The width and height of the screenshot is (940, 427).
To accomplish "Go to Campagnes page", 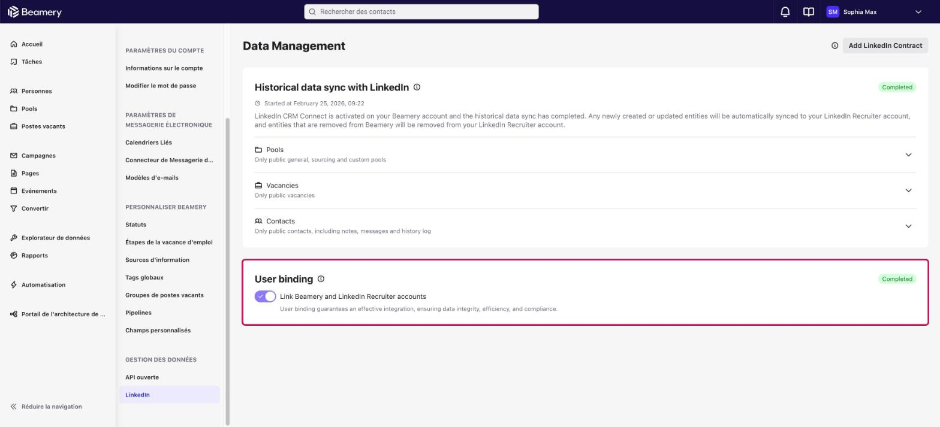I will [38, 156].
